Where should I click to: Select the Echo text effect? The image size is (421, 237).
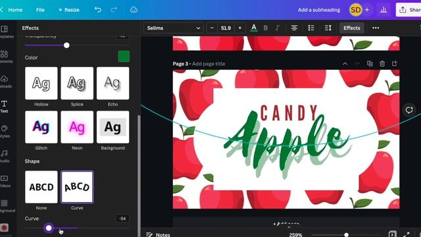(112, 84)
